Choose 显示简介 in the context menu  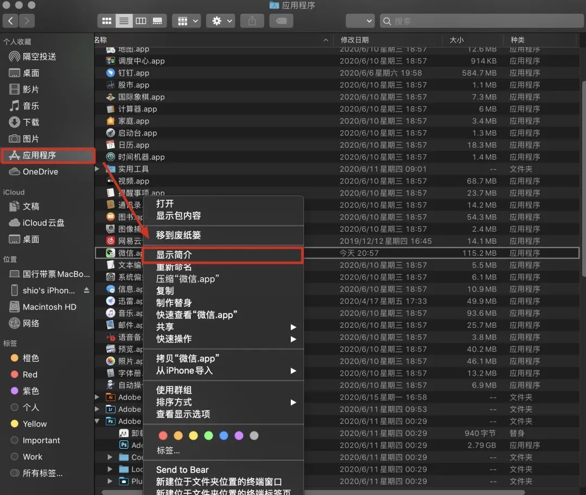pos(223,255)
